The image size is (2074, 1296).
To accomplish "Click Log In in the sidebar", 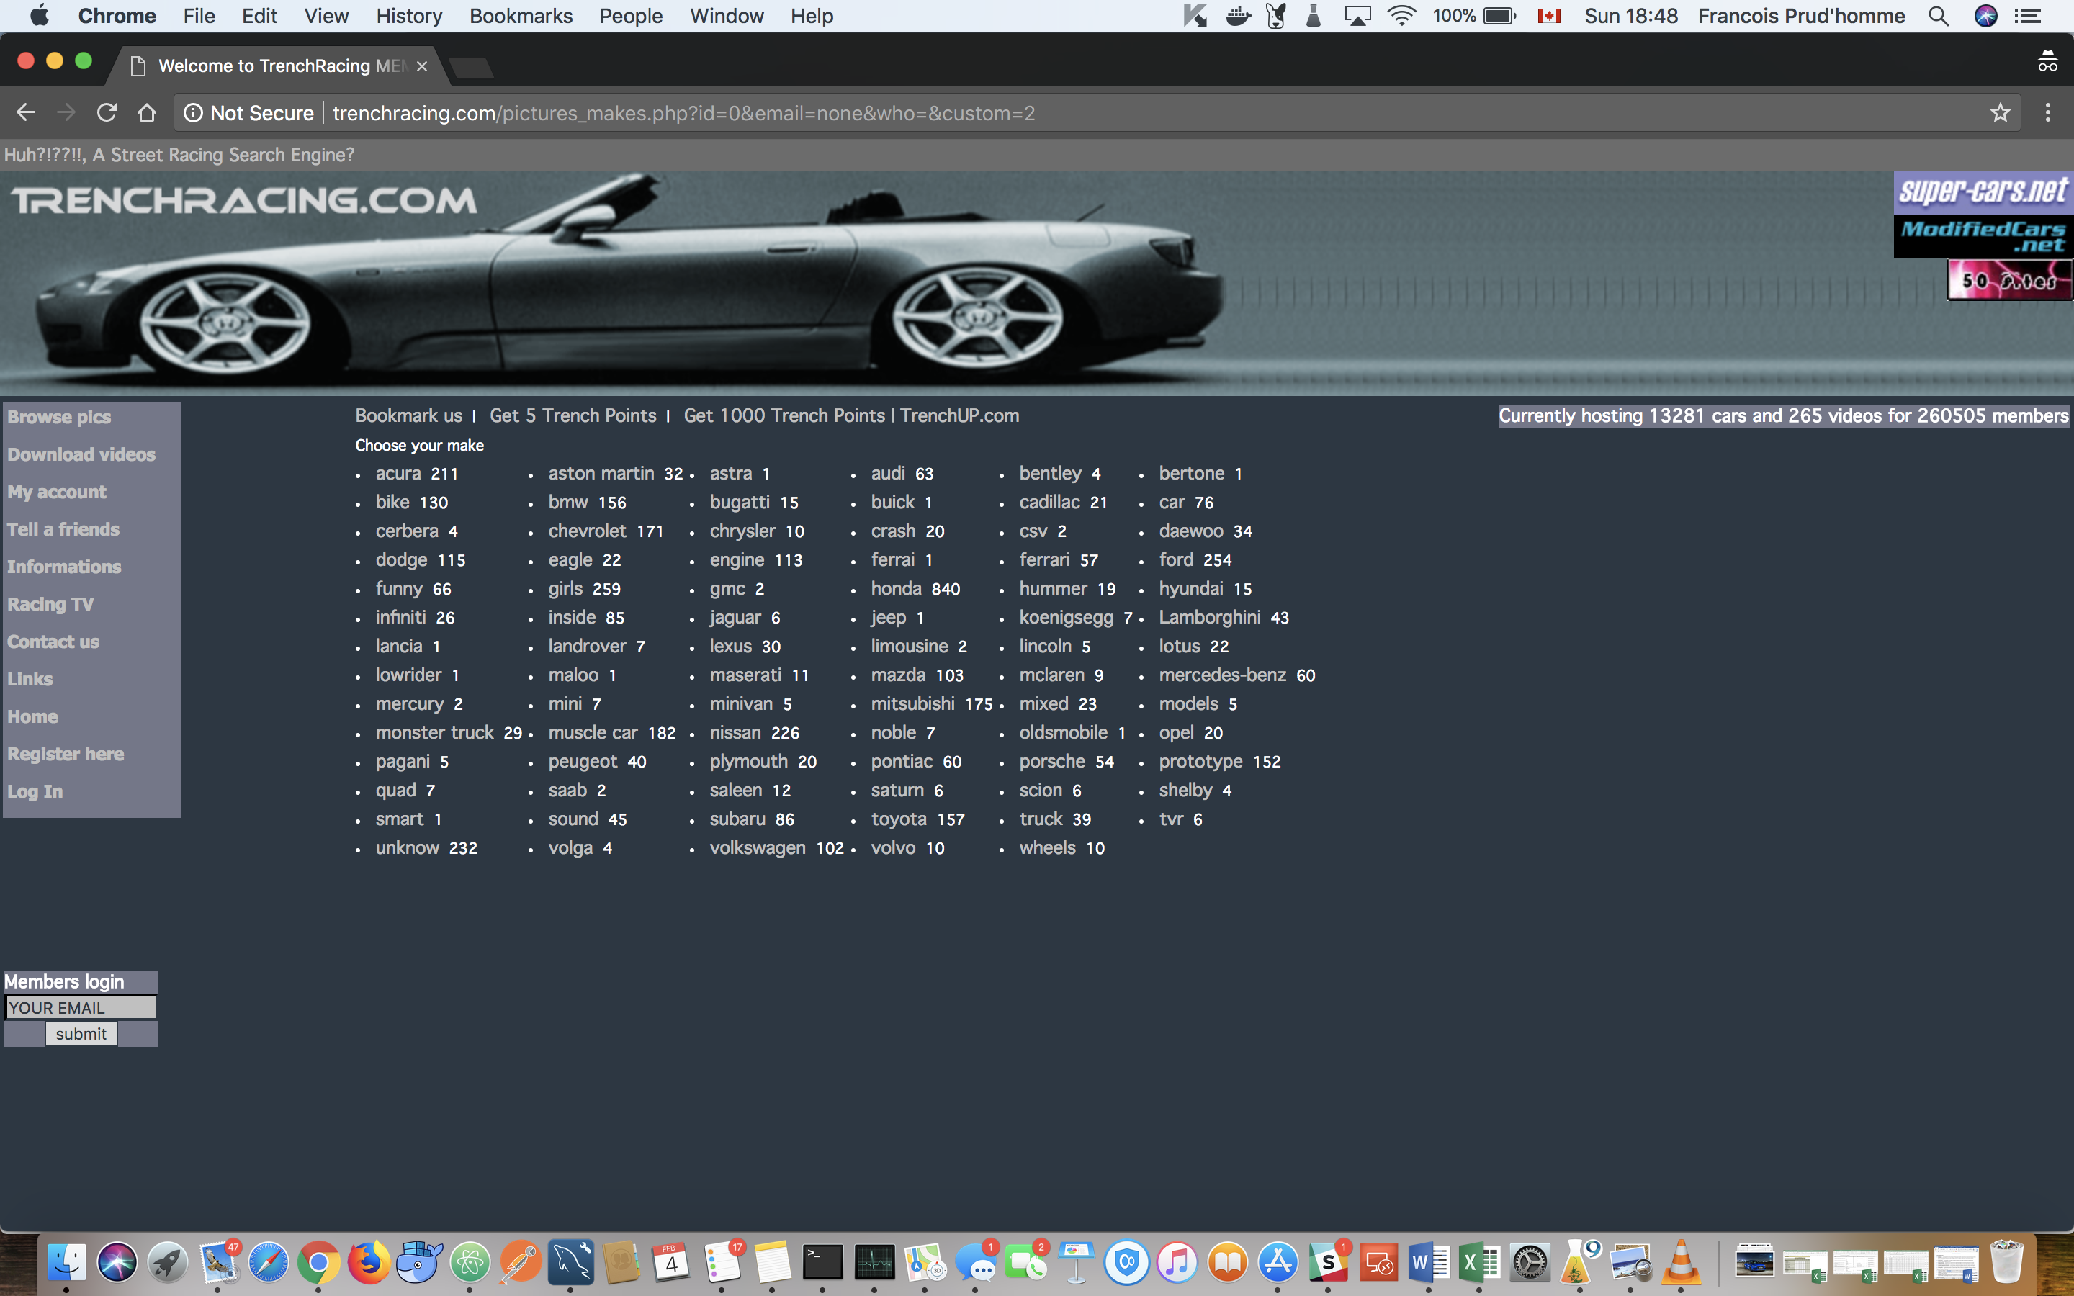I will click(35, 791).
